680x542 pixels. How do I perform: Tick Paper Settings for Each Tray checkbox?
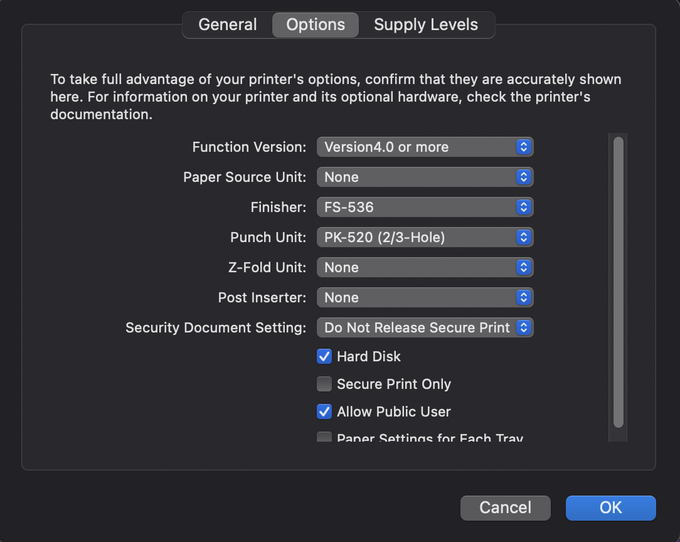coord(324,437)
